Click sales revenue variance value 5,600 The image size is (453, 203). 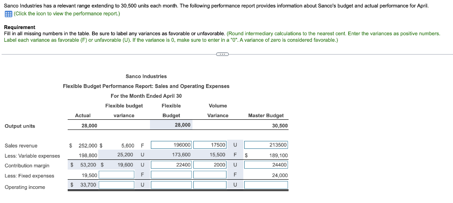(127, 146)
